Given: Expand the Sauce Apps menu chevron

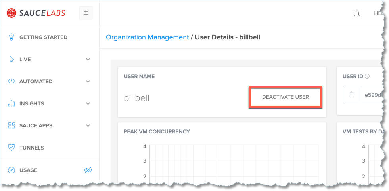Looking at the screenshot, I should click(88, 125).
